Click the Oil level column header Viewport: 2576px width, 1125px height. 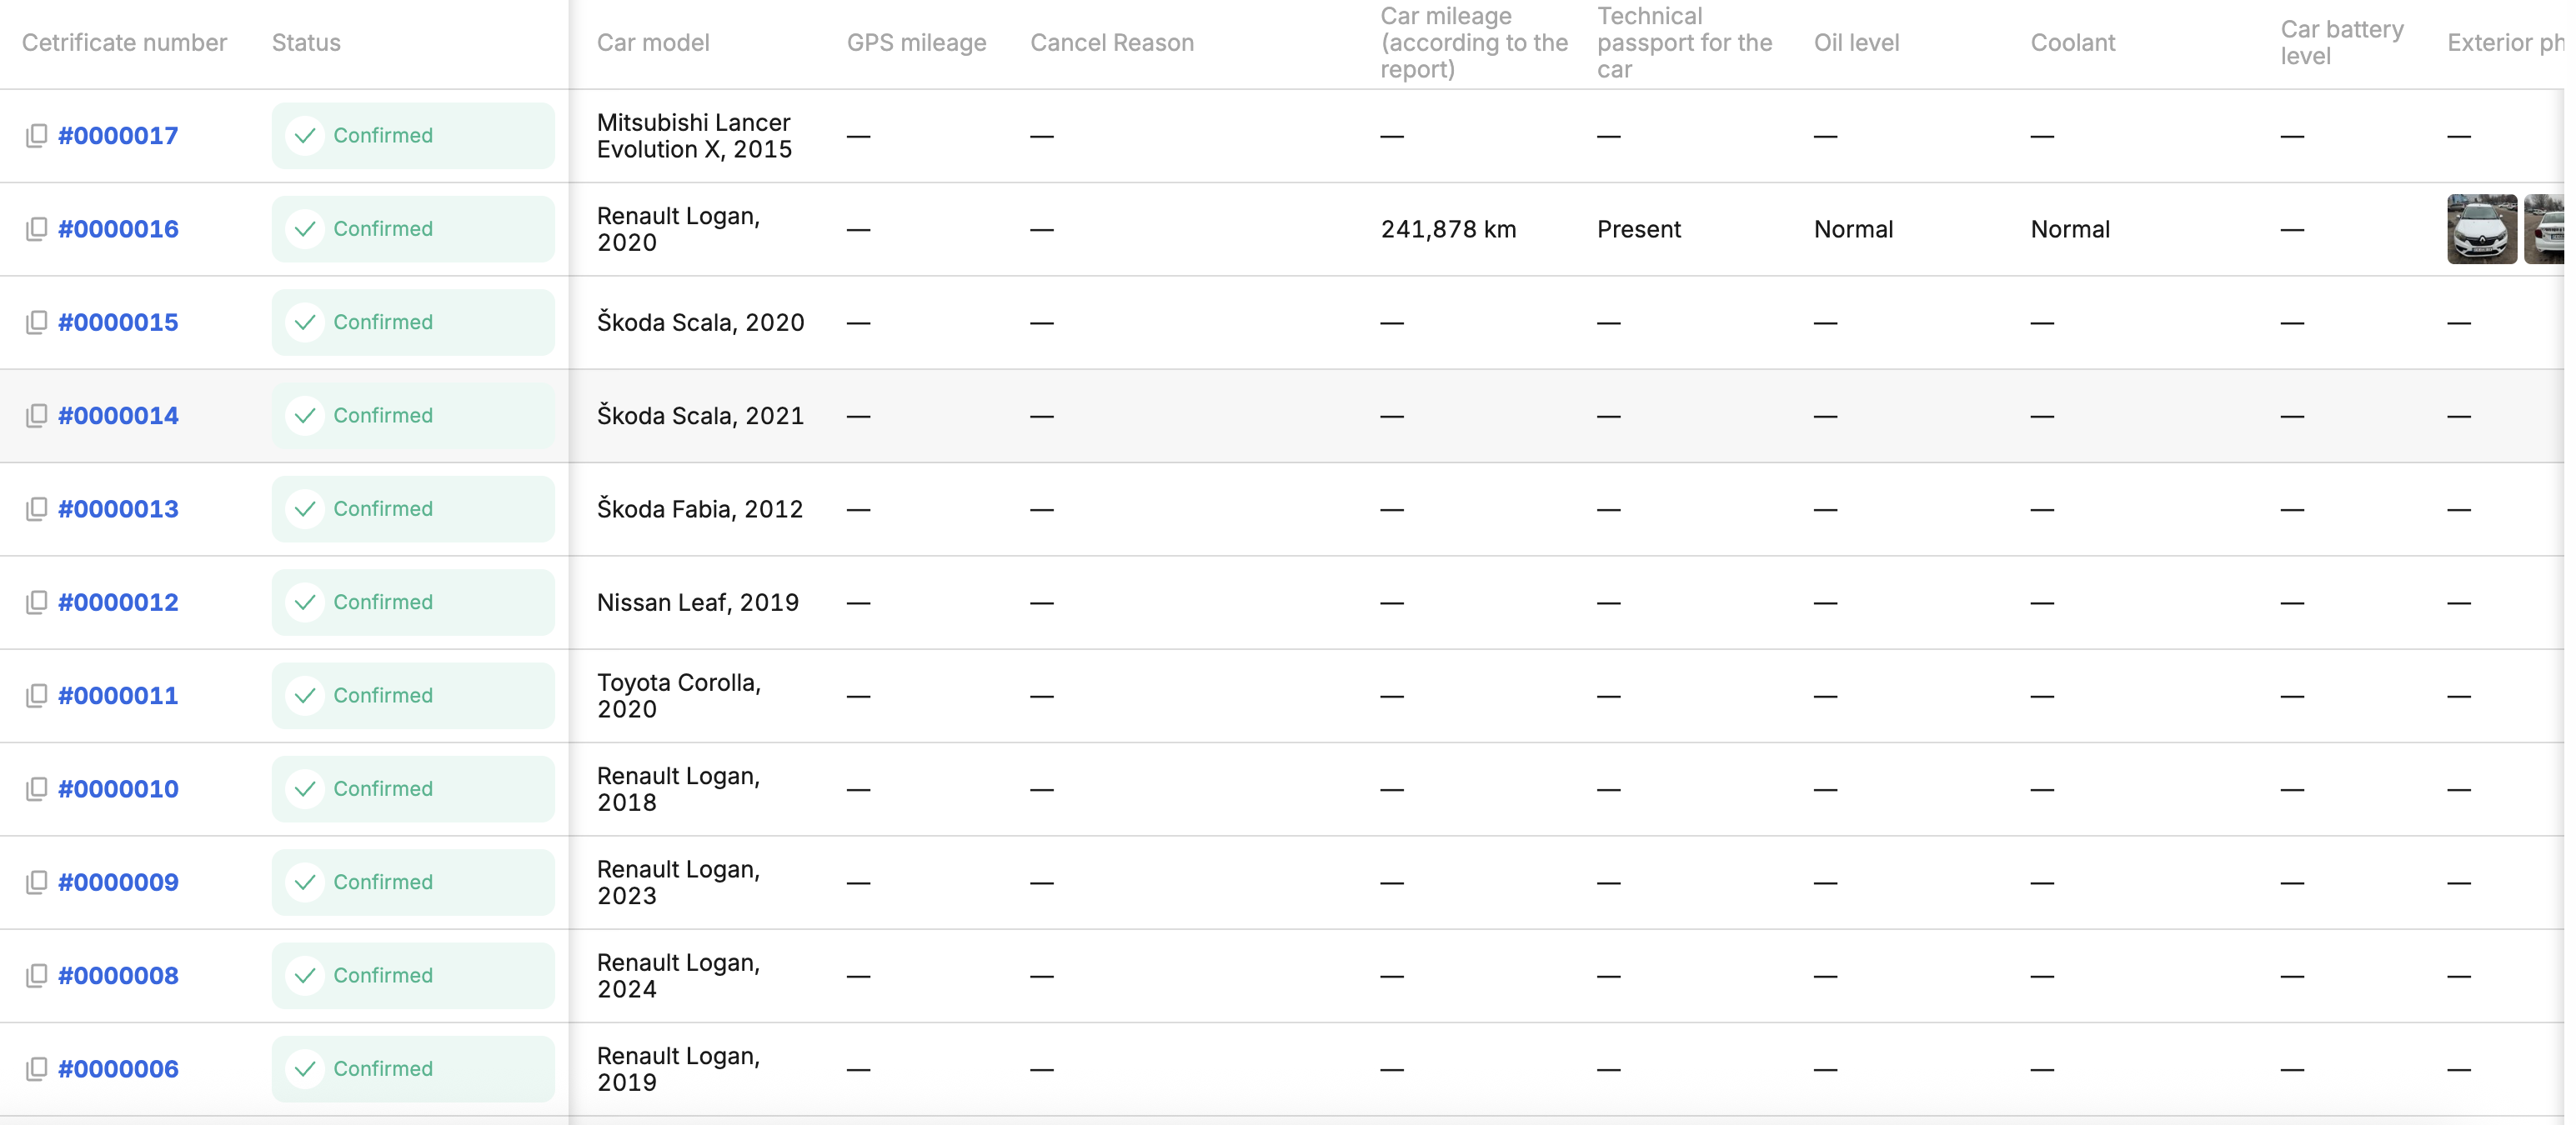[1856, 43]
